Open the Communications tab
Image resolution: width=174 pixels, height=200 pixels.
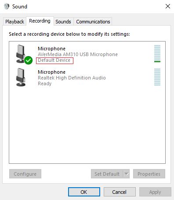point(93,22)
